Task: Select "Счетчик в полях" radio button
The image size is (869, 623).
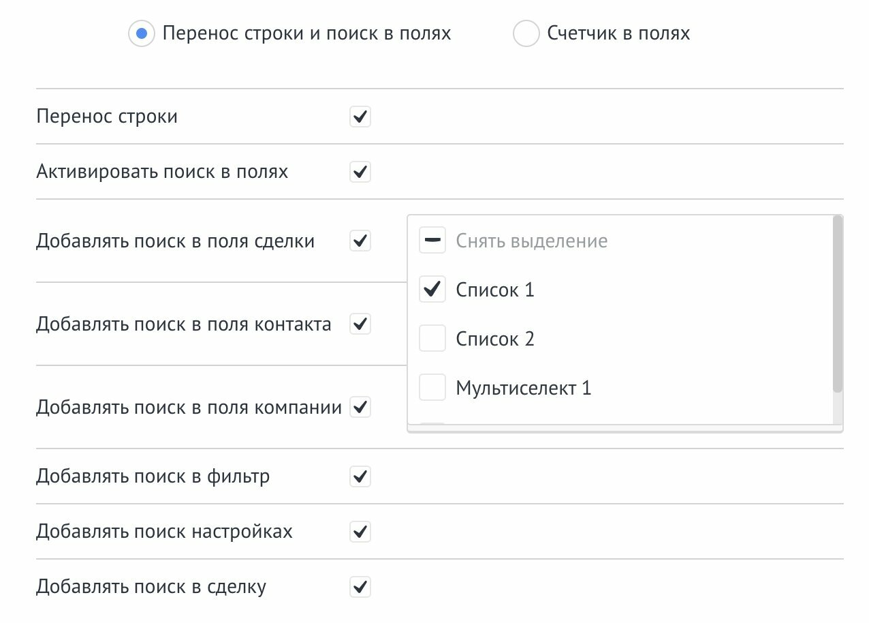Action: point(526,33)
